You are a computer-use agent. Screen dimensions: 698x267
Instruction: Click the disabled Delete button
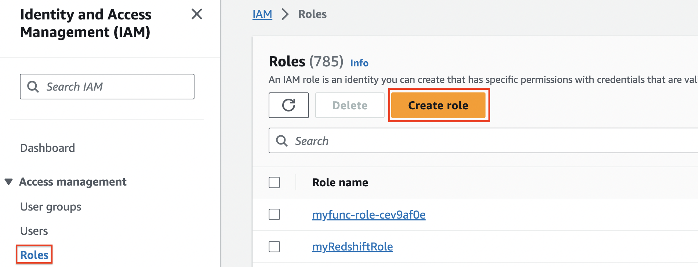click(x=350, y=105)
